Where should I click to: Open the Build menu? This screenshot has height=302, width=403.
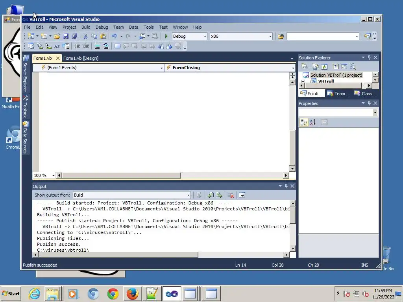pos(86,27)
